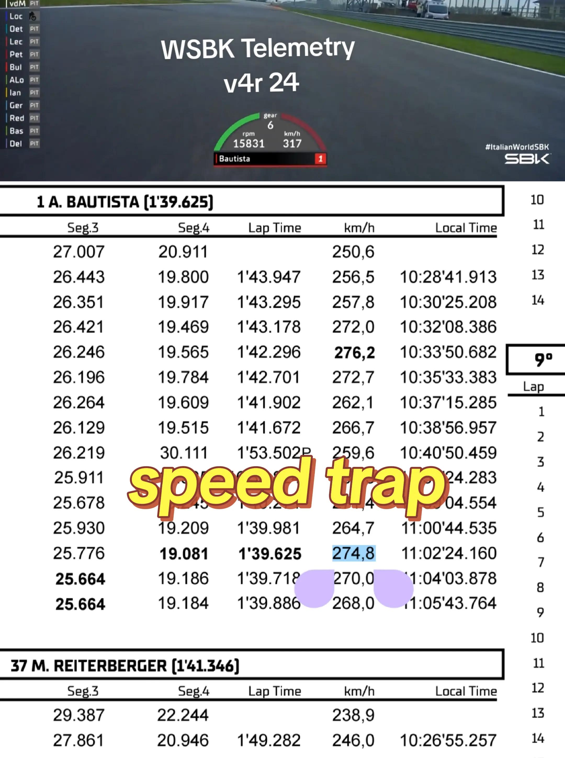
Task: Click the SBK logo watermark
Action: pyautogui.click(x=527, y=158)
